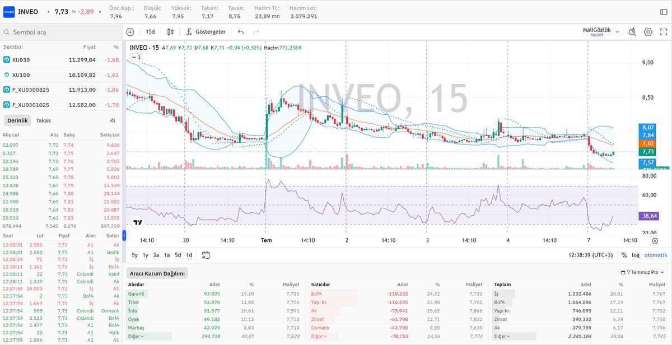Open the compare or add symbol plus icon

pyautogui.click(x=130, y=32)
